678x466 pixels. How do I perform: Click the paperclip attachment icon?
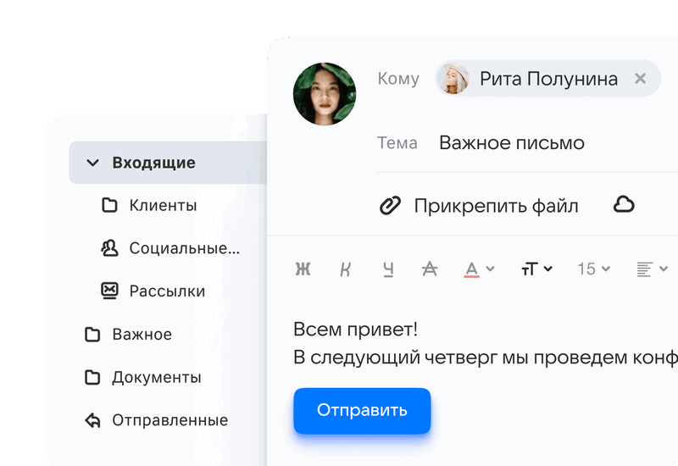tap(390, 205)
